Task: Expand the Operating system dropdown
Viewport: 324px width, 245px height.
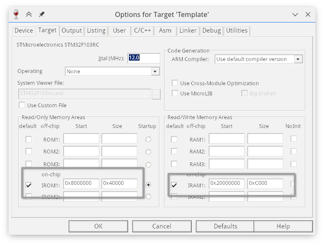Action: click(155, 71)
